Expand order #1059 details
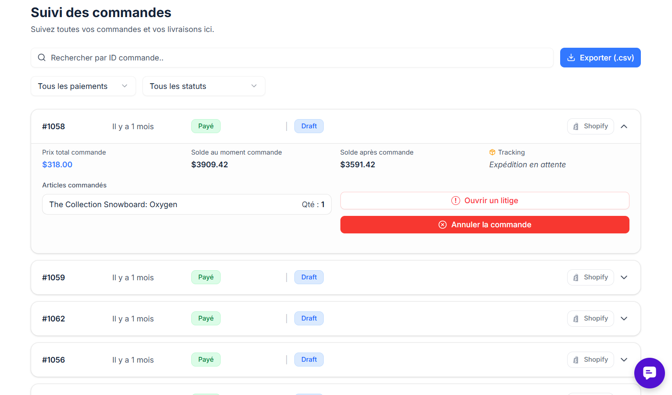The height and width of the screenshot is (395, 672). [624, 278]
